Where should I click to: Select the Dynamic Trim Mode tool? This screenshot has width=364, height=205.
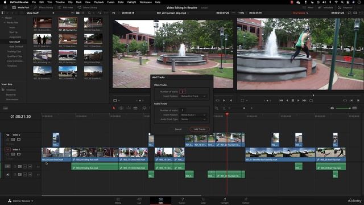128,108
